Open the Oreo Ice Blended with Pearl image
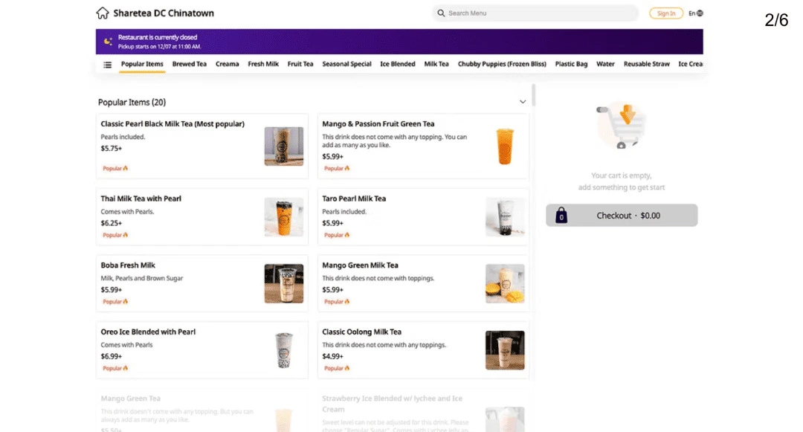Screen dimensions: 803x432 [x=284, y=350]
